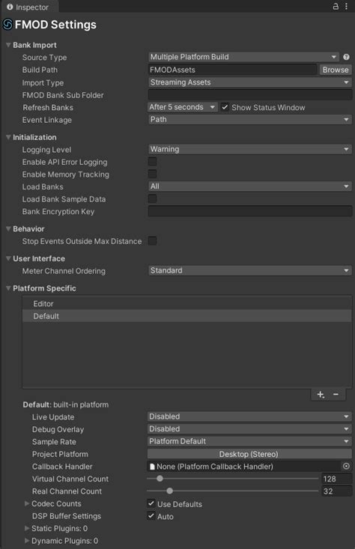Click the DSP Buffer Settings label

pyautogui.click(x=67, y=516)
